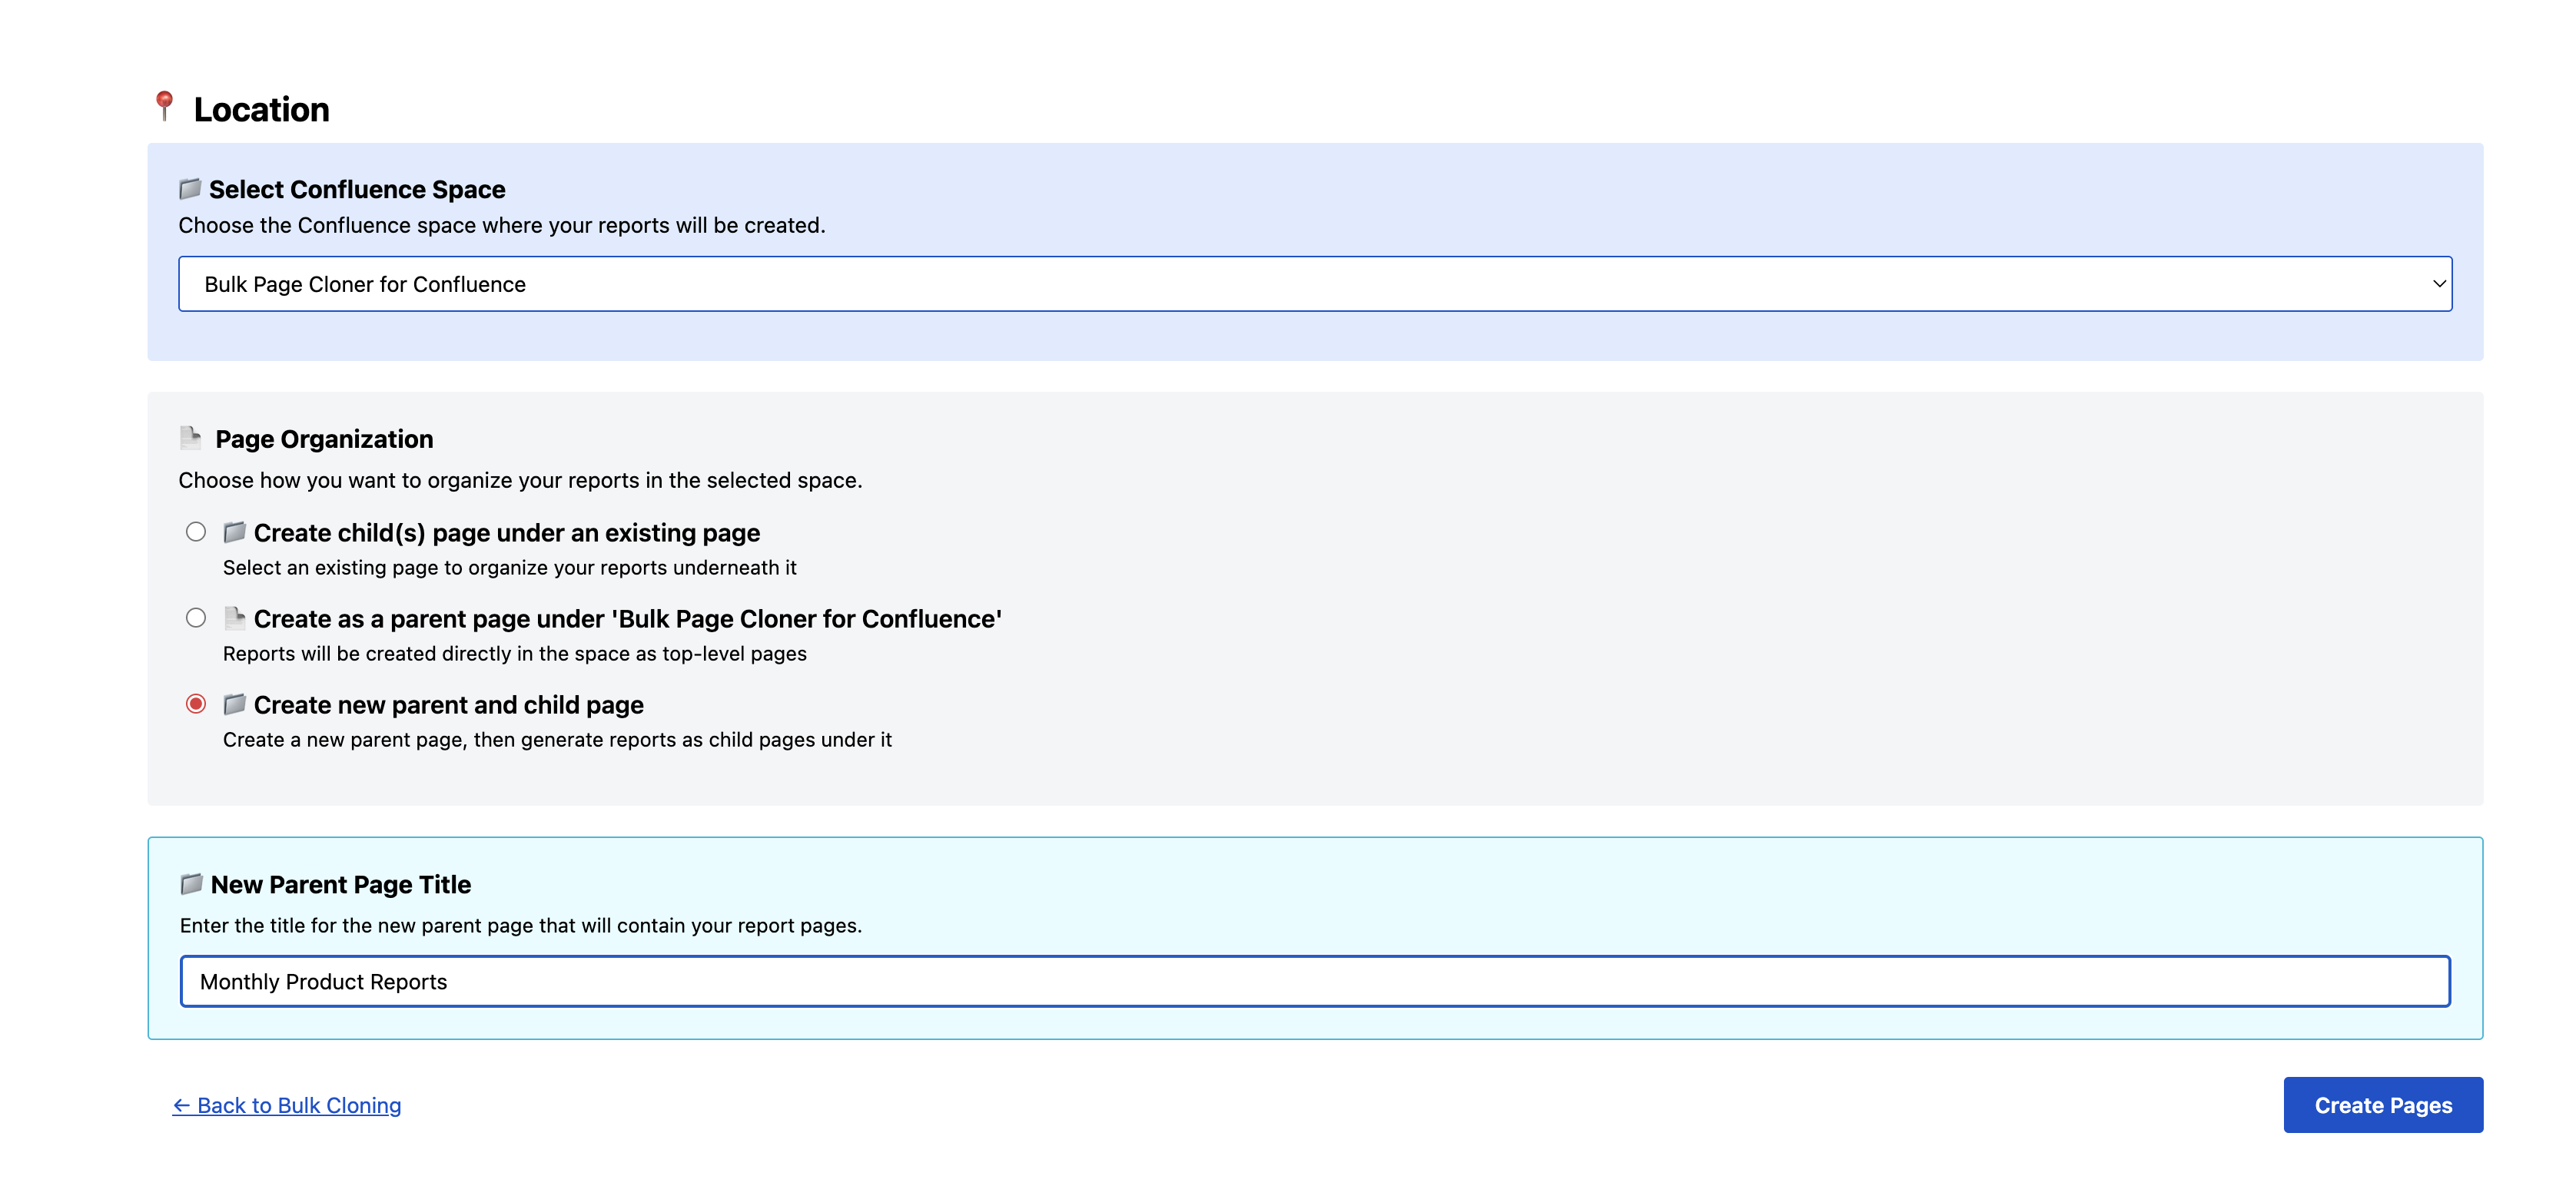Click the red pin icon beside Location
Viewport: 2576px width, 1186px height.
[165, 107]
